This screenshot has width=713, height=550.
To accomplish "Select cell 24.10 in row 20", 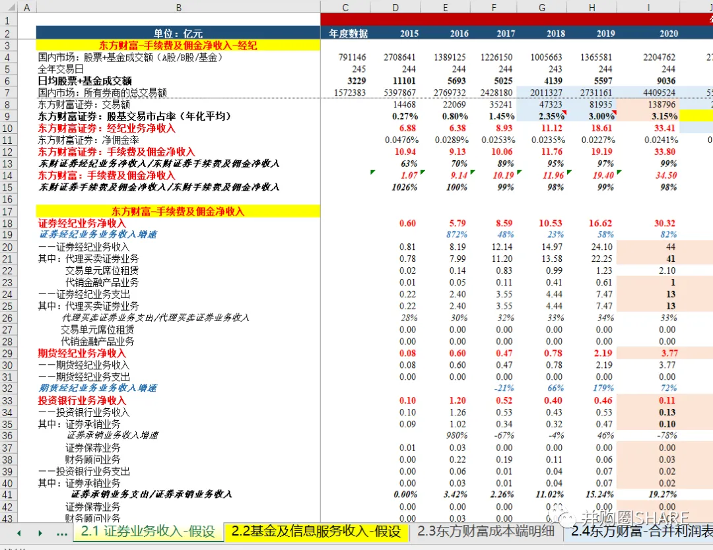I will [601, 247].
